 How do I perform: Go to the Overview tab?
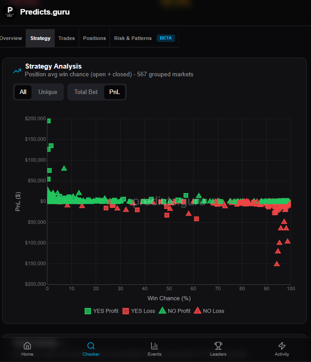pos(11,38)
